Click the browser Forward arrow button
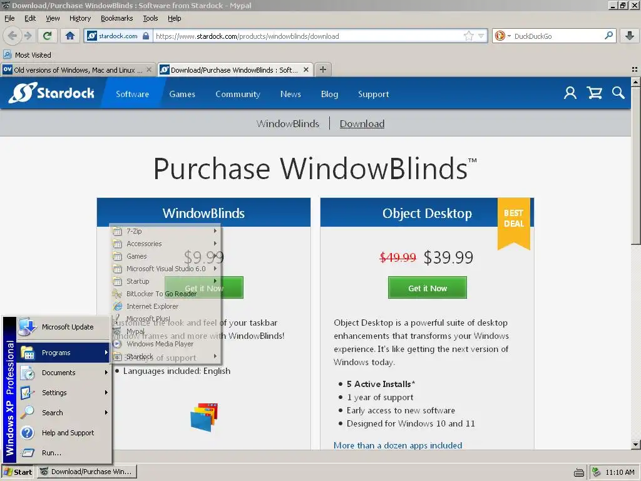641x481 pixels. pos(28,36)
